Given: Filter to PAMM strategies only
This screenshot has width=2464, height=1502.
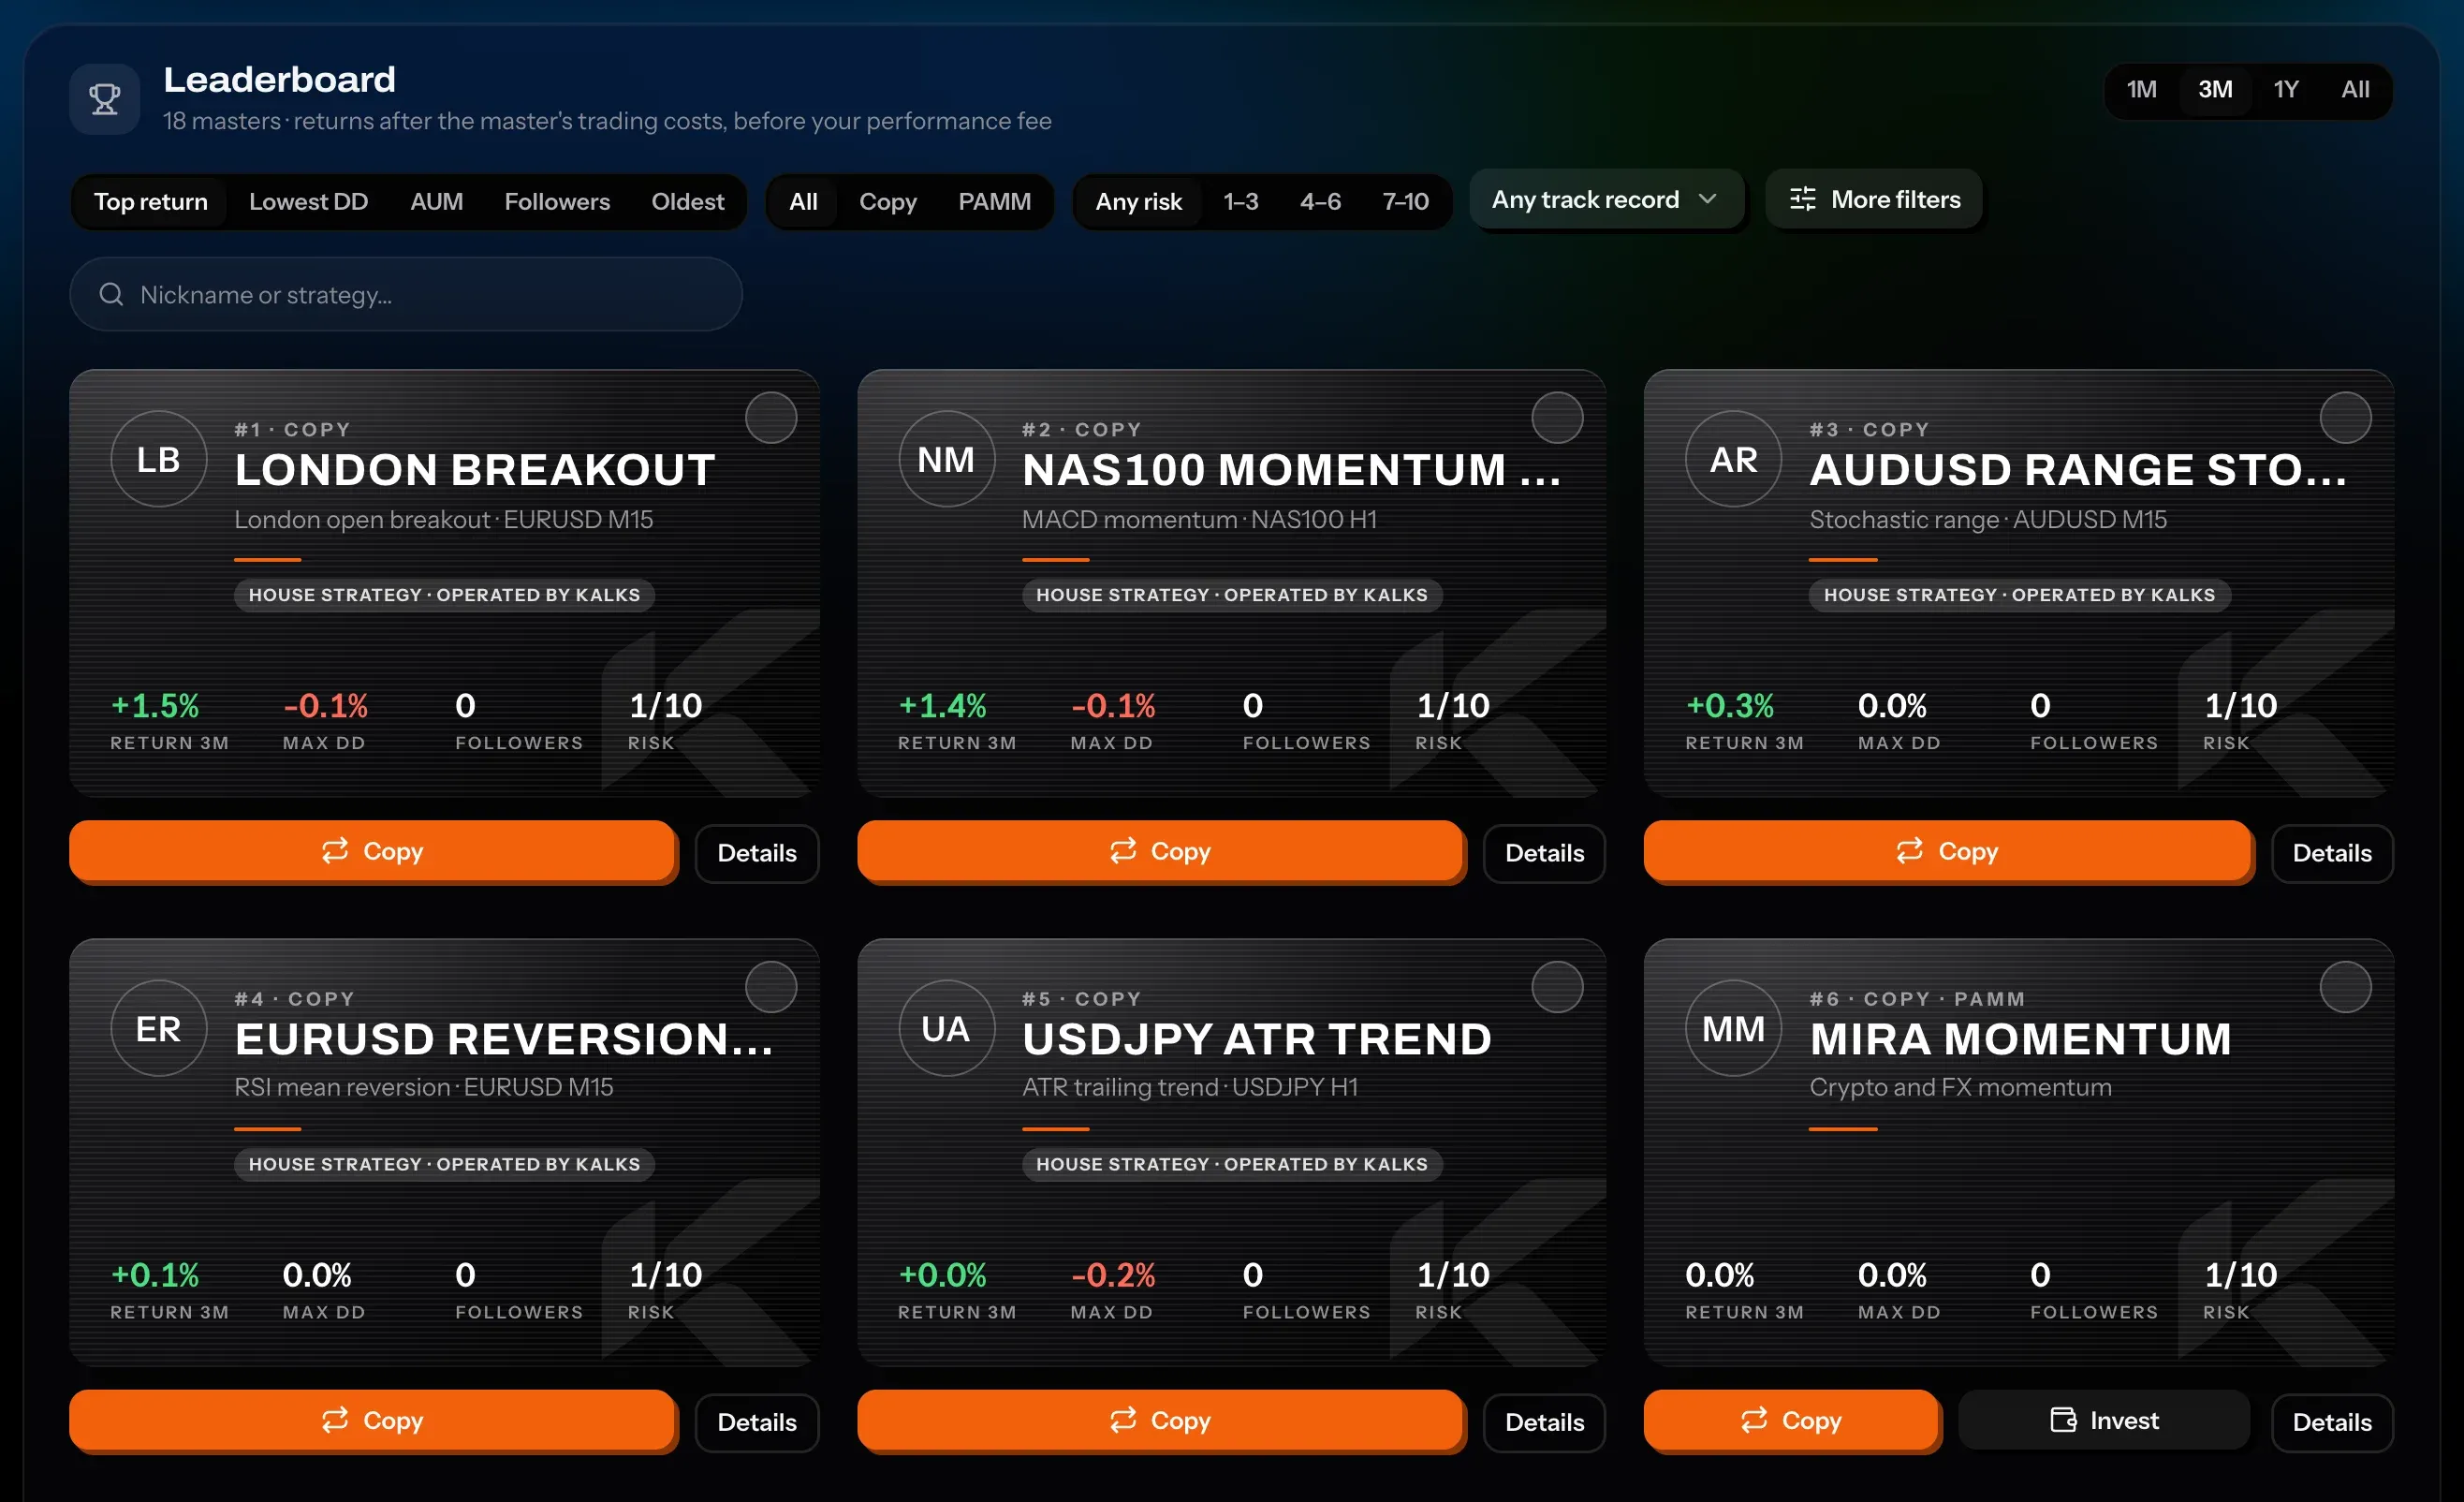Looking at the screenshot, I should click(994, 202).
